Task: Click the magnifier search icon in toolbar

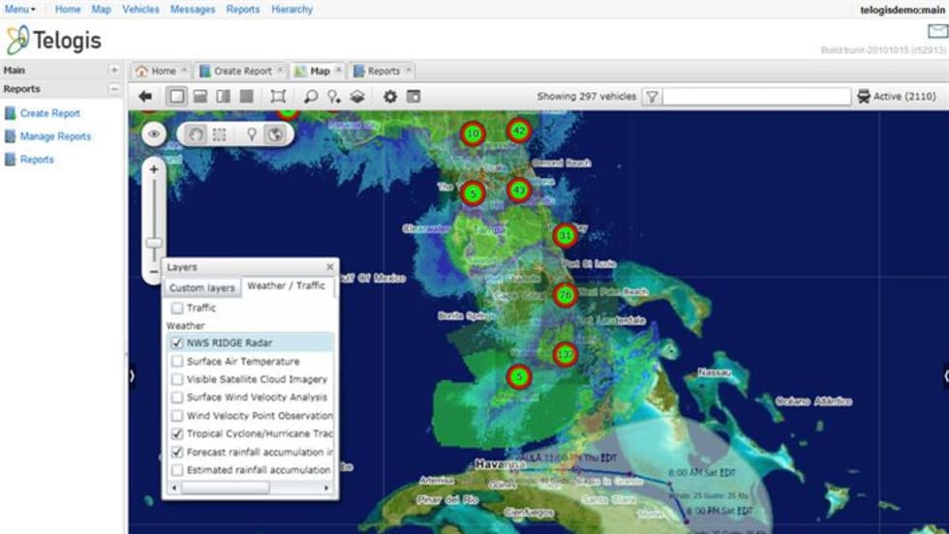Action: (311, 97)
